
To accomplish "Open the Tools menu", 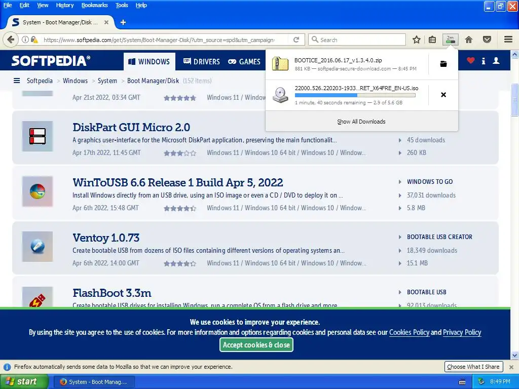I will (122, 5).
